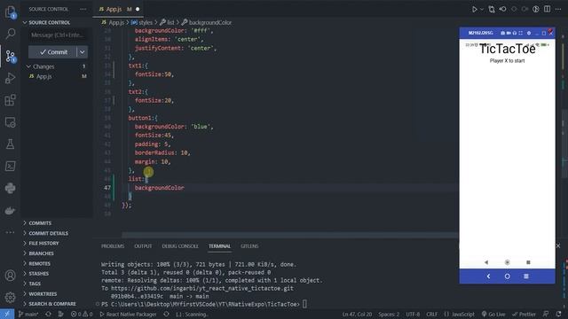Click the Commit button

point(53,52)
